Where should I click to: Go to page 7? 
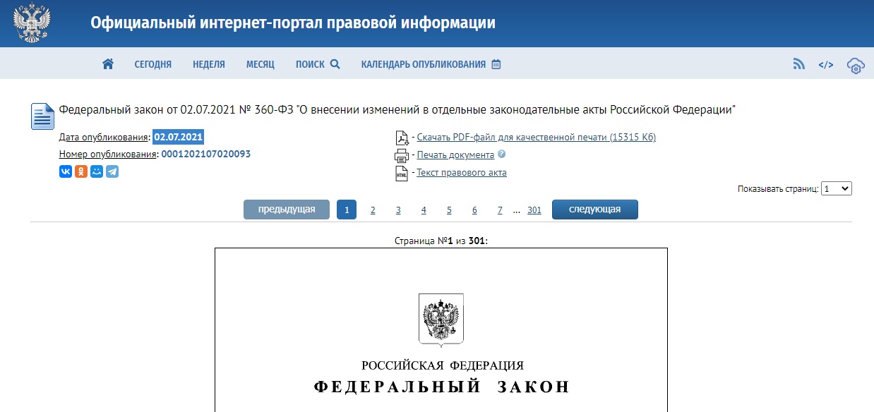(500, 210)
